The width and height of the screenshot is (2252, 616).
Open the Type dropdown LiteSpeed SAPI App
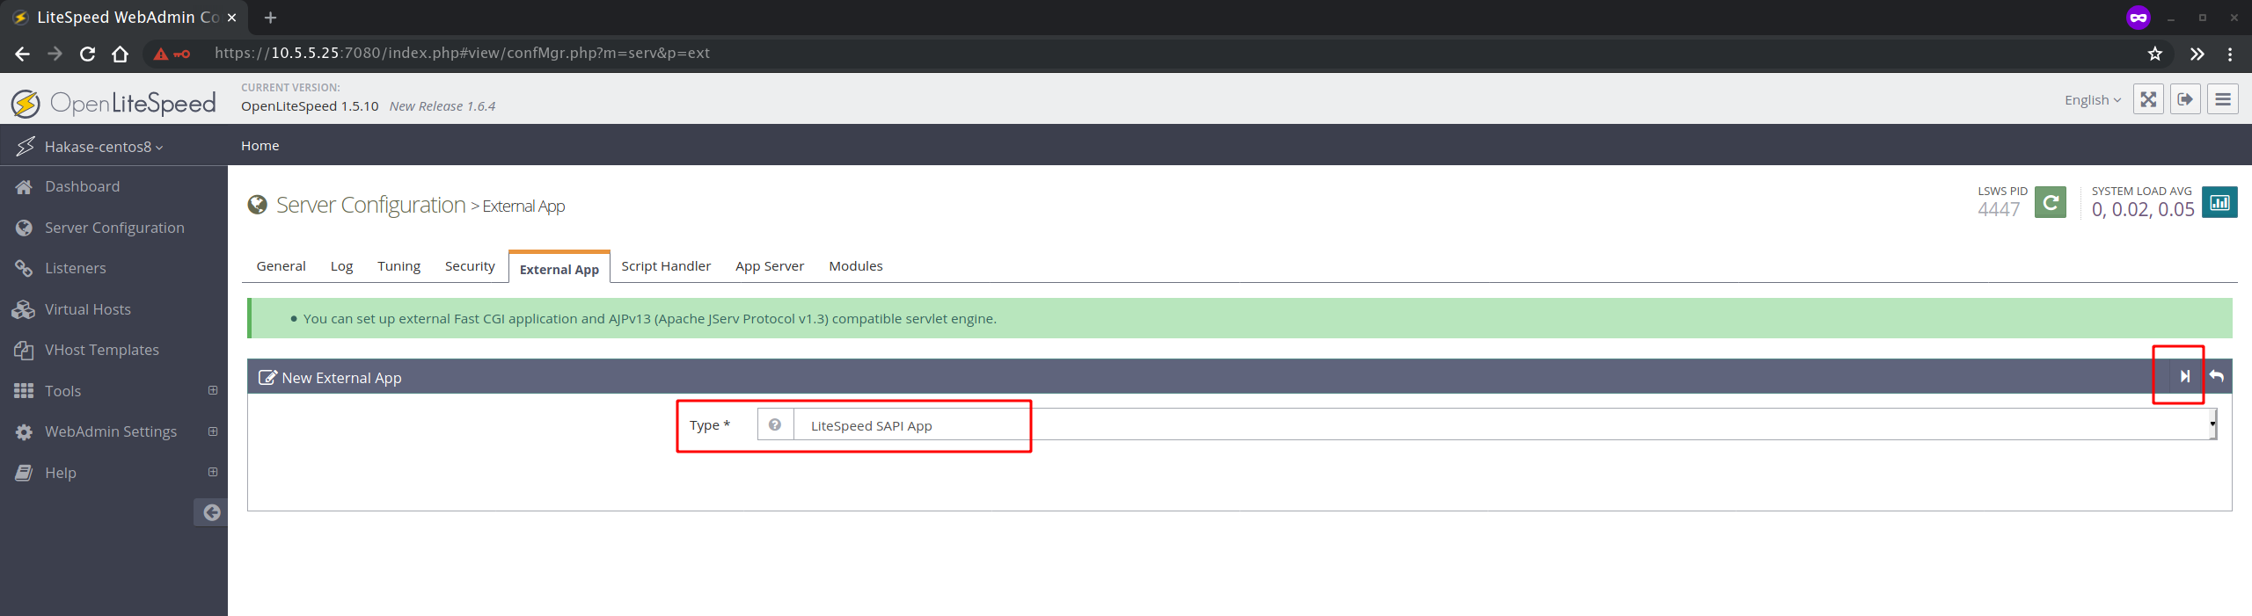(1504, 424)
